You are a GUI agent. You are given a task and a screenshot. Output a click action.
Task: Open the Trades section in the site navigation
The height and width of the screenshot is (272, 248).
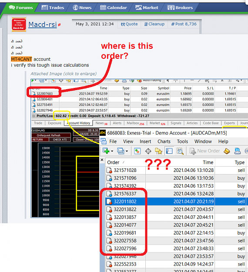click(53, 8)
